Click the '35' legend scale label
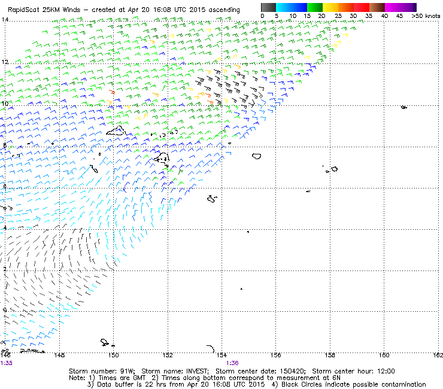Image resolution: width=443 pixels, height=389 pixels. click(369, 16)
